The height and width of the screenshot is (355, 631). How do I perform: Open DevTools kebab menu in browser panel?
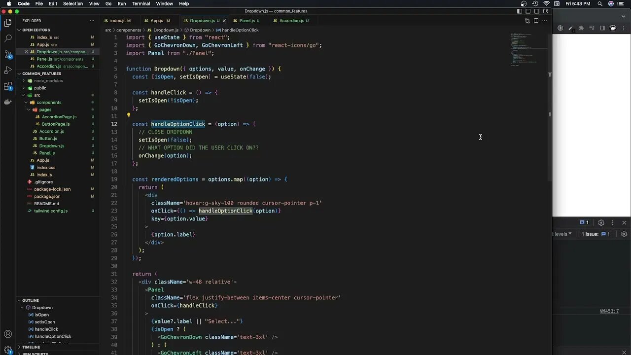click(x=613, y=222)
